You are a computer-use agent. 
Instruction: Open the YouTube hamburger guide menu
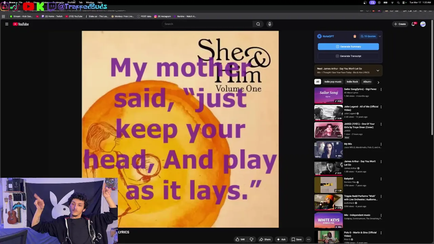6,24
